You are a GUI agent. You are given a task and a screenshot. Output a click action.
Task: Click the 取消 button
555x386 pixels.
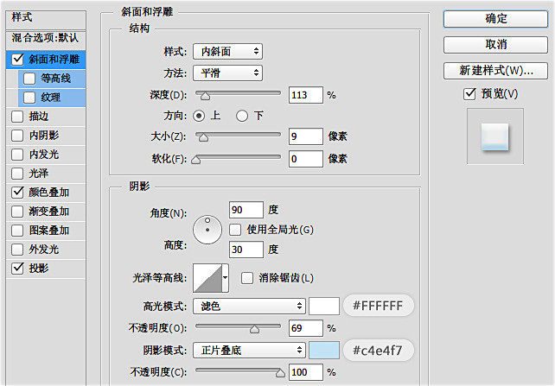(495, 45)
